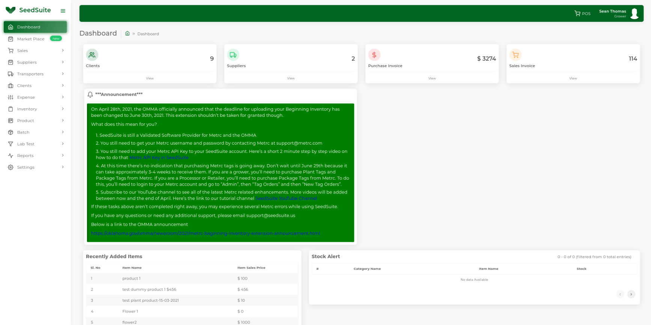Click the Market Place bag icon
The height and width of the screenshot is (325, 651).
pyautogui.click(x=11, y=39)
